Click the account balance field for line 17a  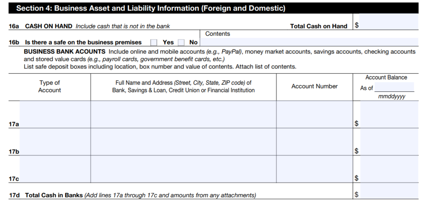(389, 115)
